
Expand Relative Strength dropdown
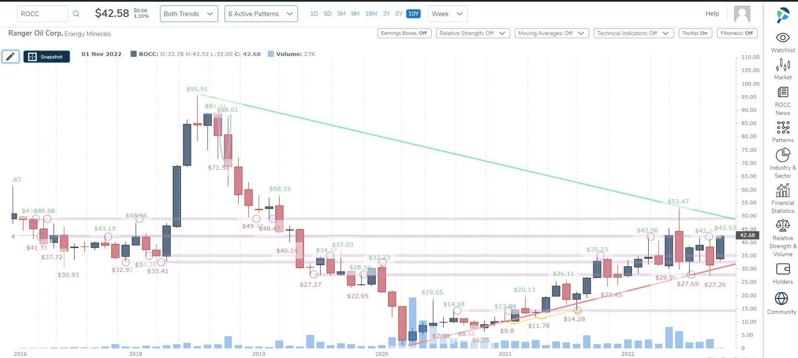[x=473, y=33]
